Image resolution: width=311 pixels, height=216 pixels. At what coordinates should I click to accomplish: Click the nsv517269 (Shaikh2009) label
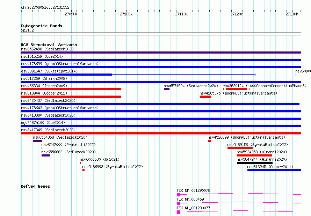point(44,78)
